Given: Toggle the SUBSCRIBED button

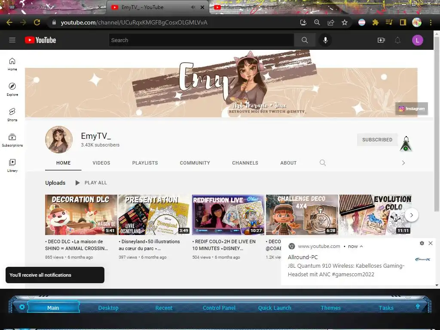Looking at the screenshot, I should click(377, 140).
